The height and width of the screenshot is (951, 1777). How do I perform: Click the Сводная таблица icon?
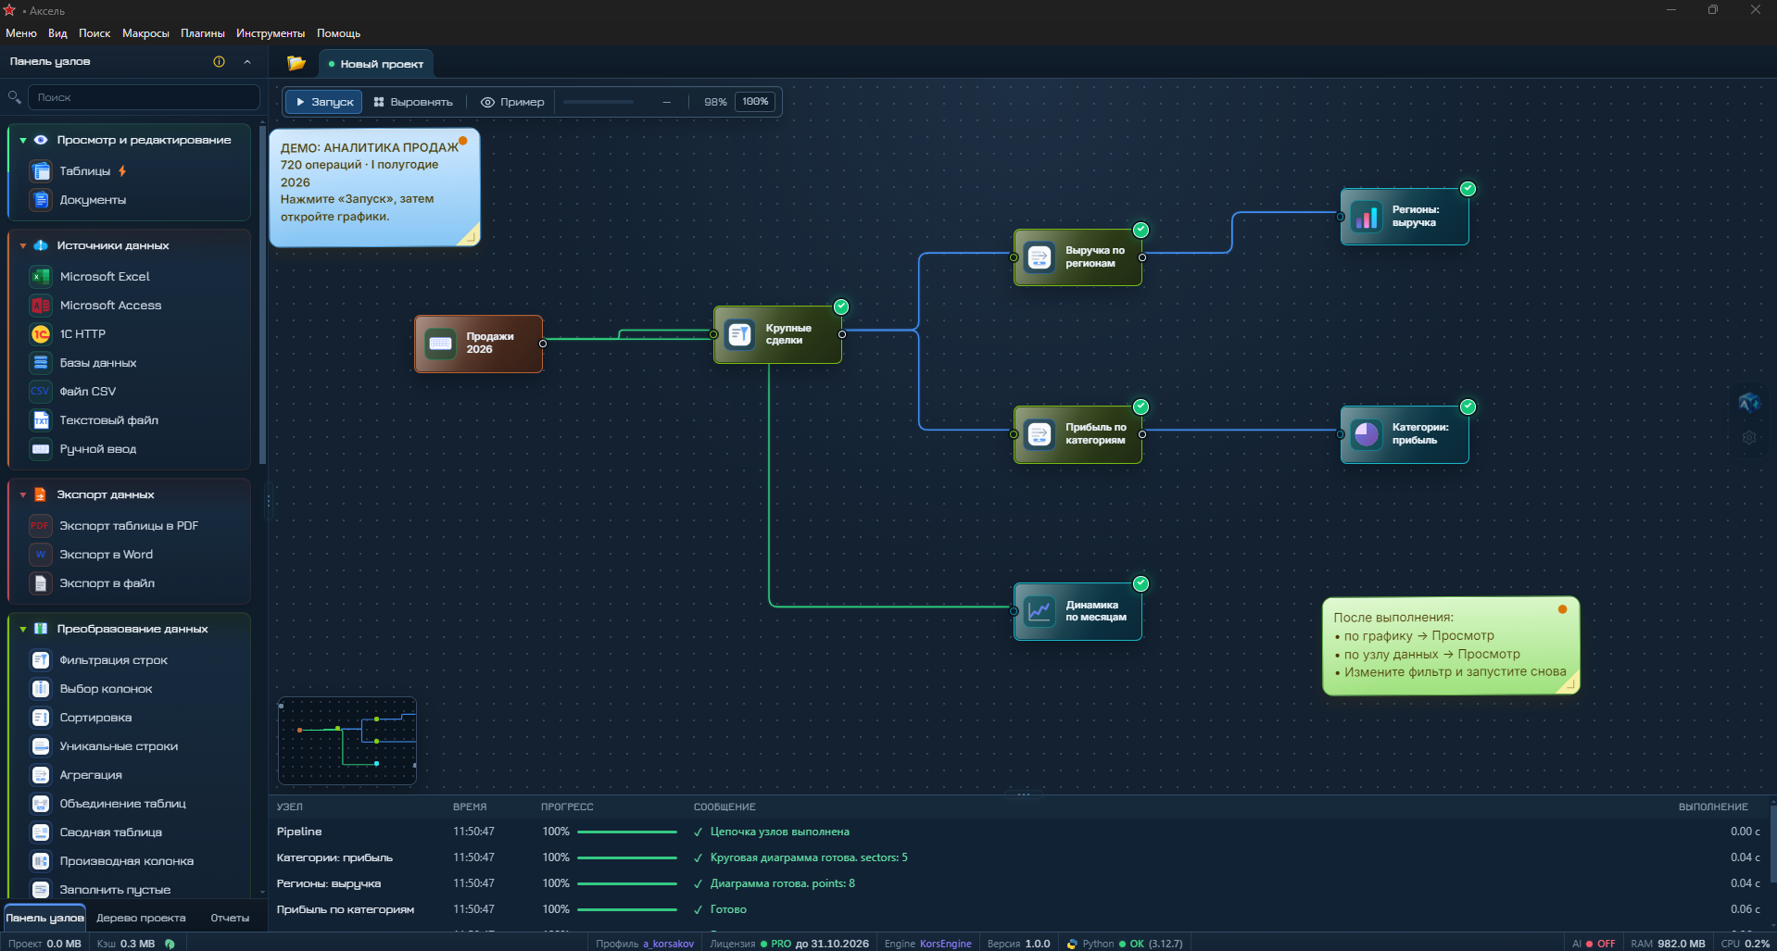(41, 832)
